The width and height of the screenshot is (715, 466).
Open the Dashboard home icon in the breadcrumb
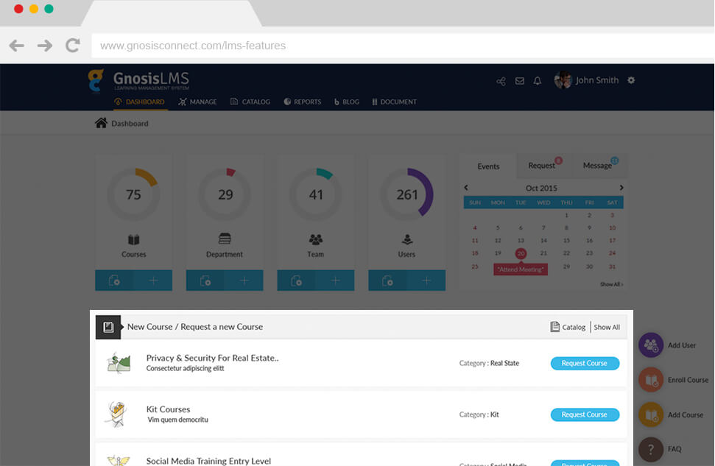(102, 123)
